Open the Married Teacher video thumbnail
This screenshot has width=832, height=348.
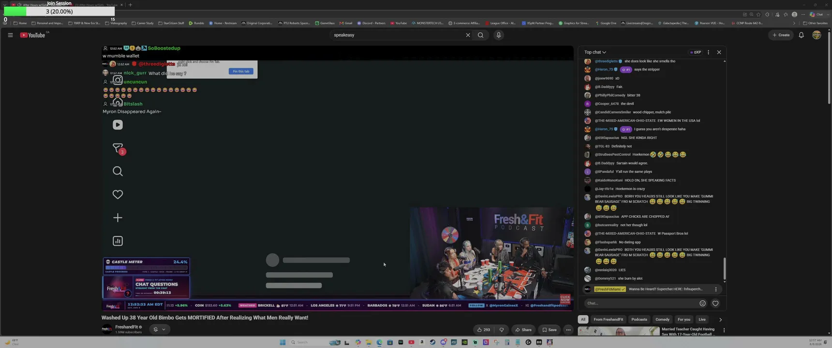(619, 331)
